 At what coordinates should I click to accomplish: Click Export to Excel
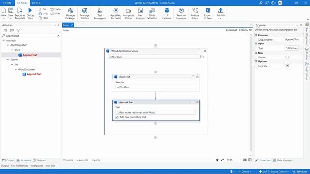(x=208, y=14)
